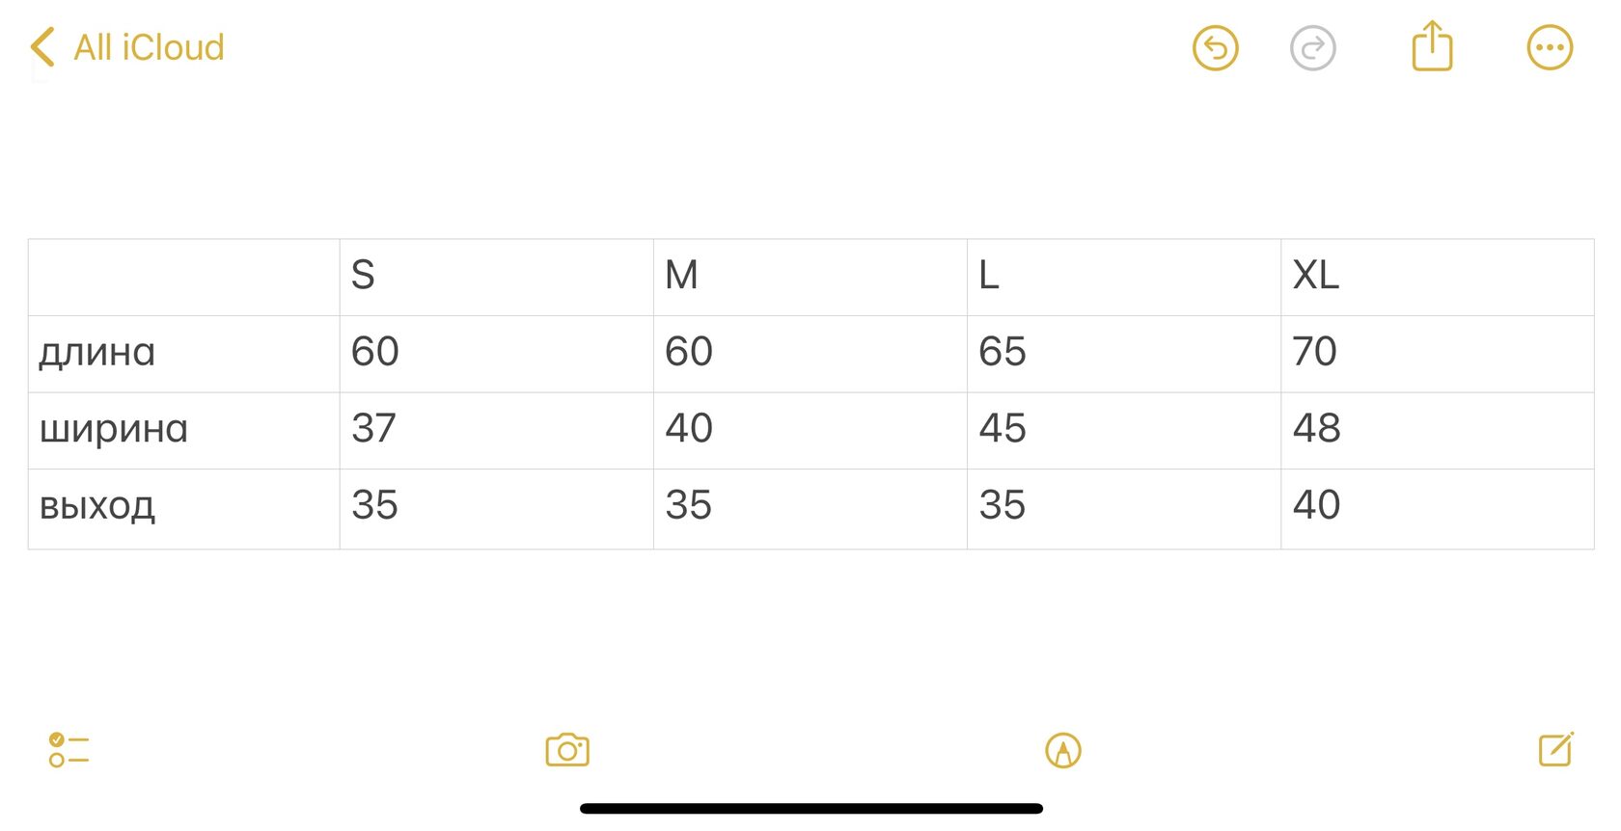
Task: Edit the cell showing 37
Action: tap(496, 431)
